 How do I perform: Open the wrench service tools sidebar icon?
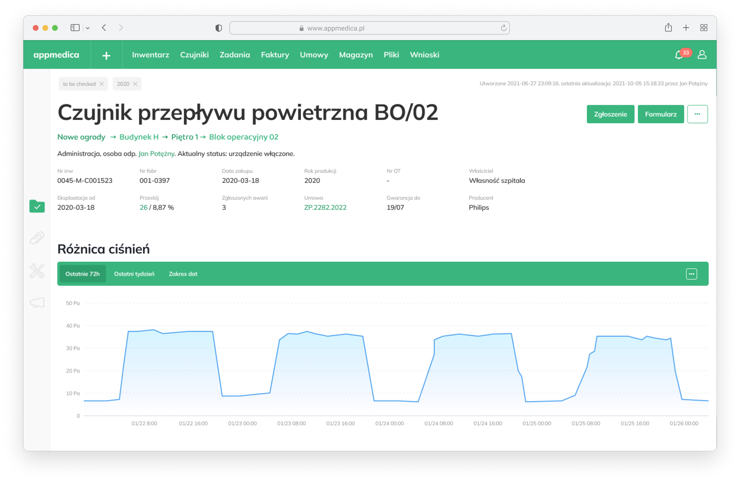point(37,271)
